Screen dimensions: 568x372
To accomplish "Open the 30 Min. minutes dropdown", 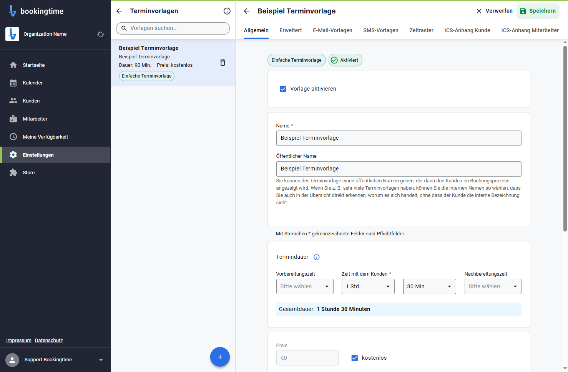I will point(430,286).
